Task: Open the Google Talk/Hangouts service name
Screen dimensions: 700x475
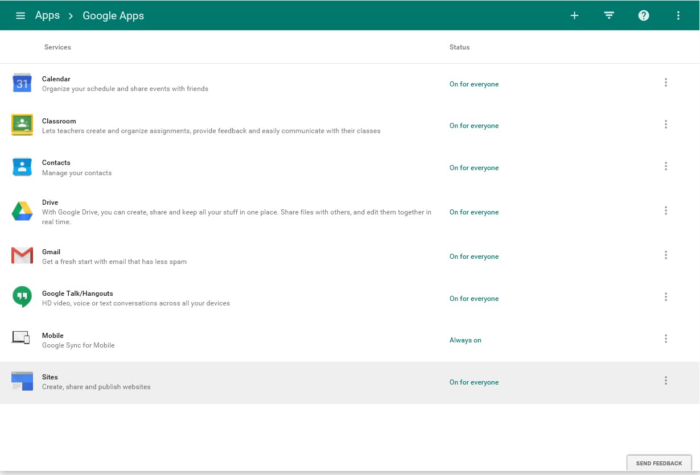Action: click(x=77, y=294)
